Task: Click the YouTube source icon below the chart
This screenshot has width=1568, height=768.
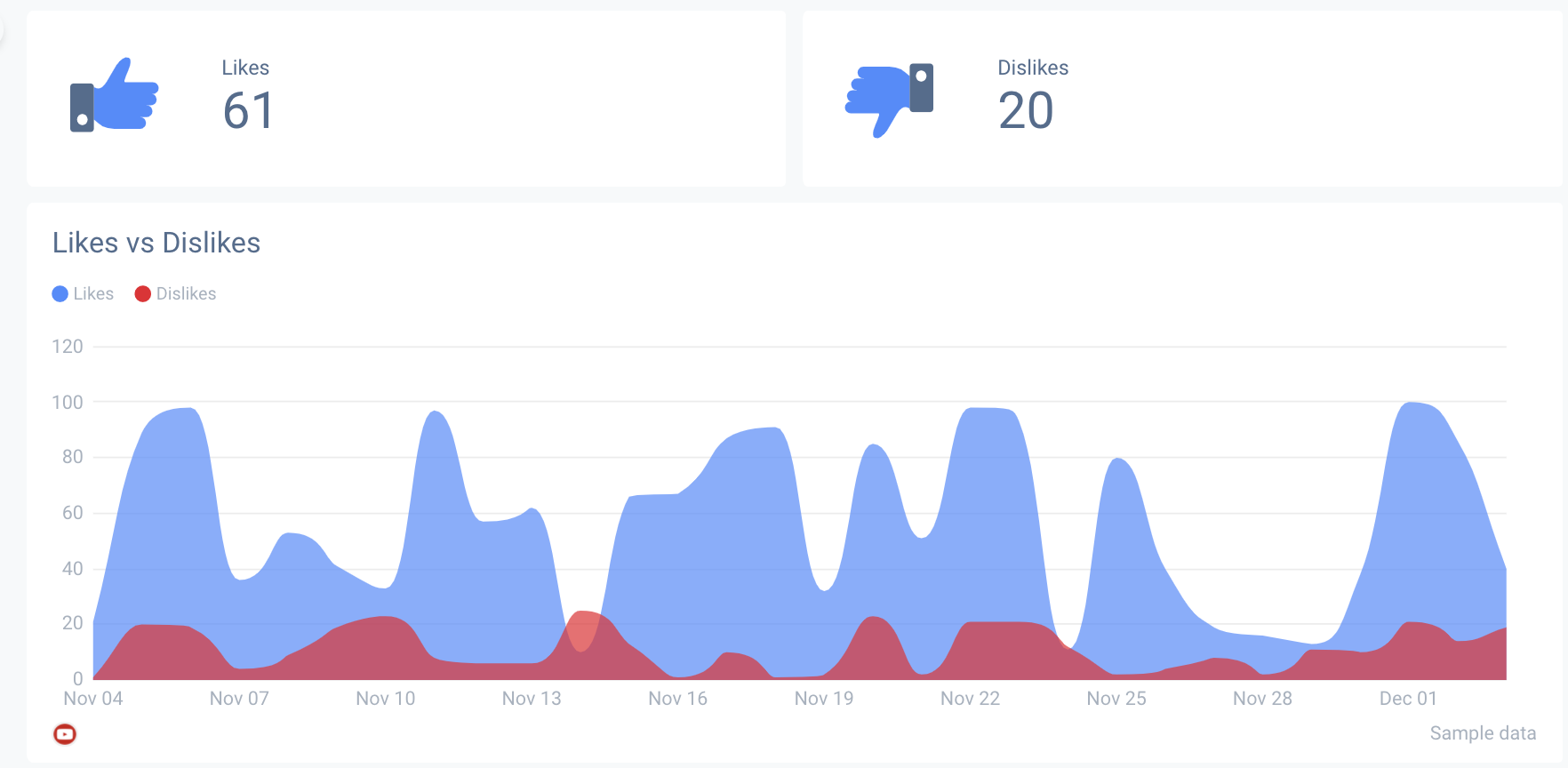Action: pos(65,734)
